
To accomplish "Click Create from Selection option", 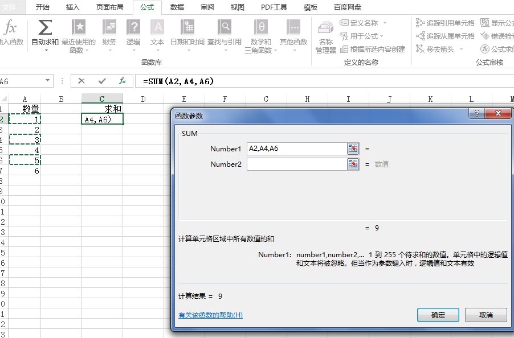I will [373, 49].
